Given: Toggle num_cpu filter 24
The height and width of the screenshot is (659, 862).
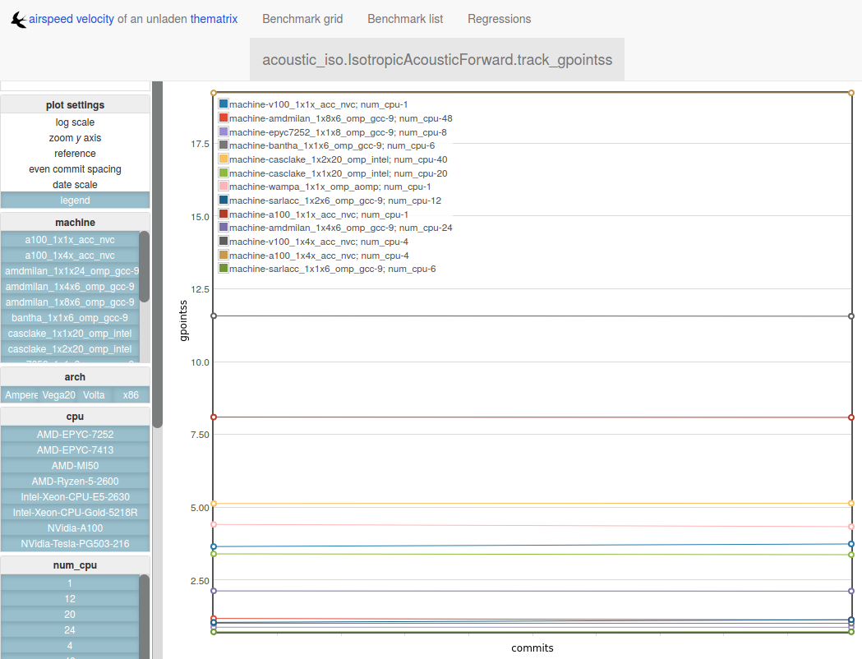Looking at the screenshot, I should (70, 630).
